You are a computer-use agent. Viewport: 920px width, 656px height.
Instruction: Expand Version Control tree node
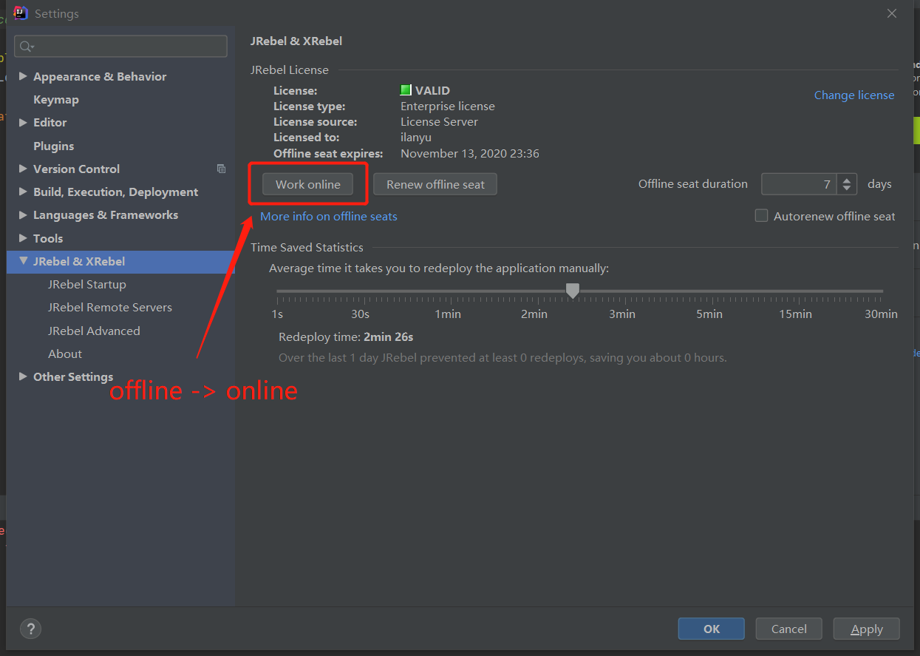[23, 169]
